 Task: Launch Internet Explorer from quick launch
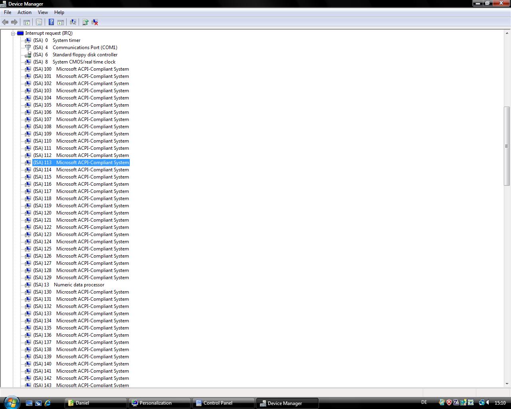click(x=48, y=403)
